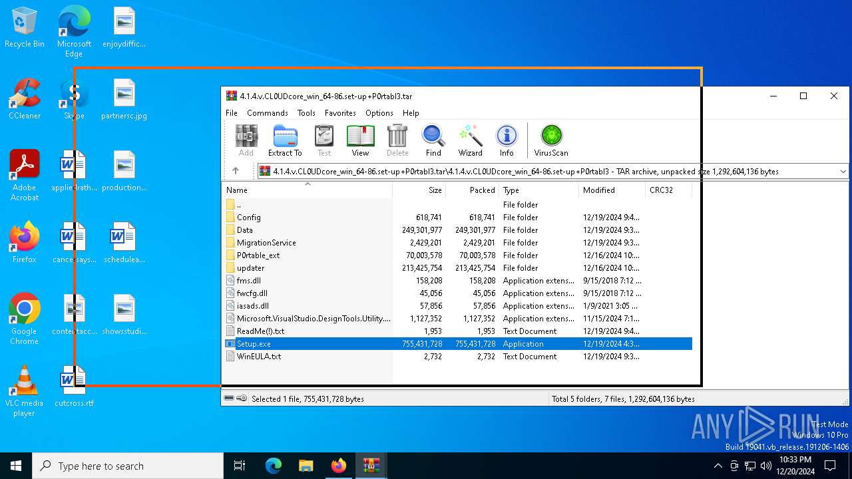Select the ReadMe(!).txt file row
The width and height of the screenshot is (852, 479).
coord(458,331)
